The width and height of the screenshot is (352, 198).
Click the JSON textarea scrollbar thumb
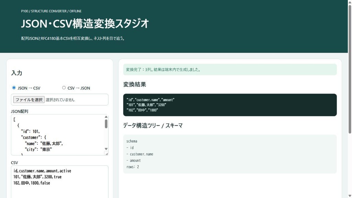[x=106, y=124]
